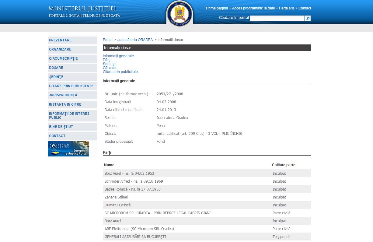Click the 'Nr. unic (nr. format vechi)' label
The width and height of the screenshot is (373, 242).
point(127,94)
